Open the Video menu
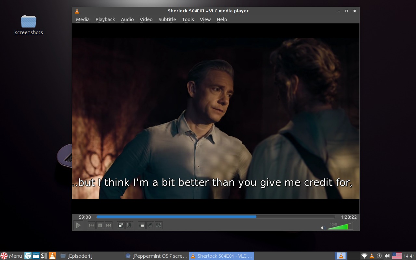 (146, 19)
